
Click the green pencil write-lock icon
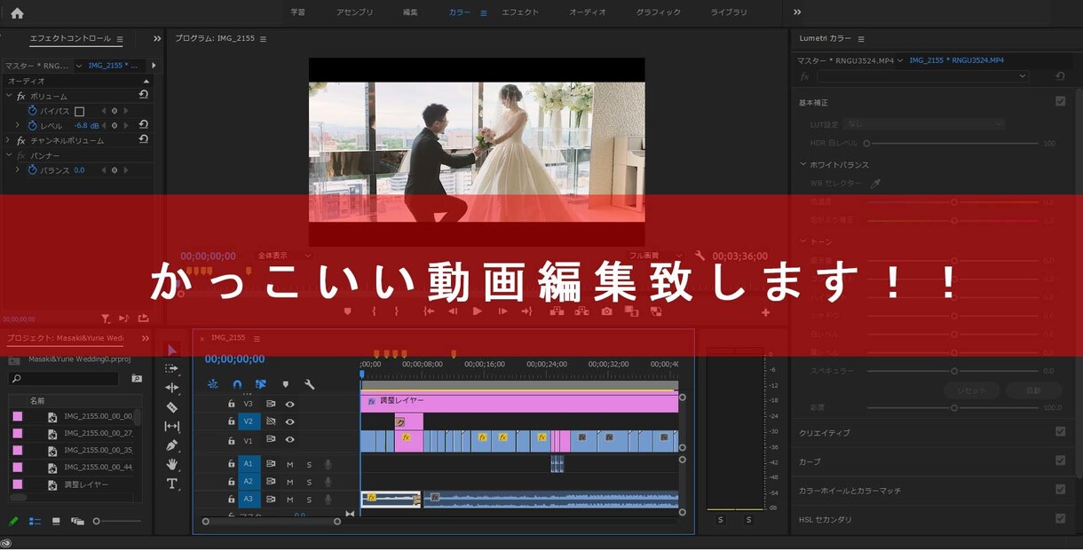pyautogui.click(x=13, y=521)
